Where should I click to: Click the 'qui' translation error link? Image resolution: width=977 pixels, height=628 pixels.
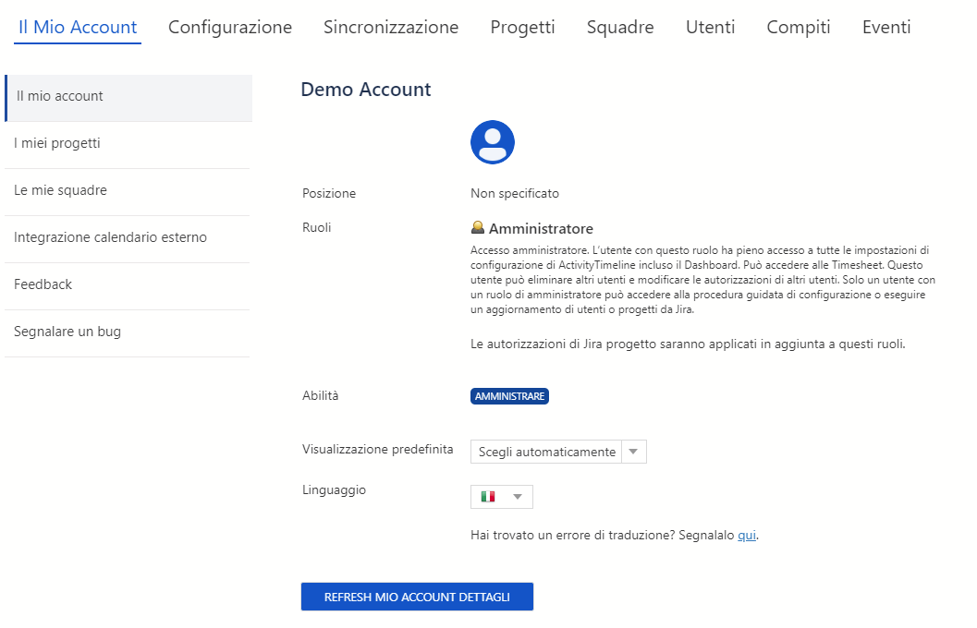pyautogui.click(x=747, y=536)
